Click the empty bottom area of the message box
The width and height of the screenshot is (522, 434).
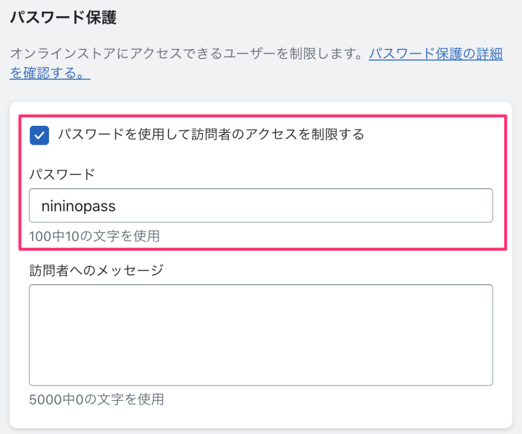tap(260, 372)
